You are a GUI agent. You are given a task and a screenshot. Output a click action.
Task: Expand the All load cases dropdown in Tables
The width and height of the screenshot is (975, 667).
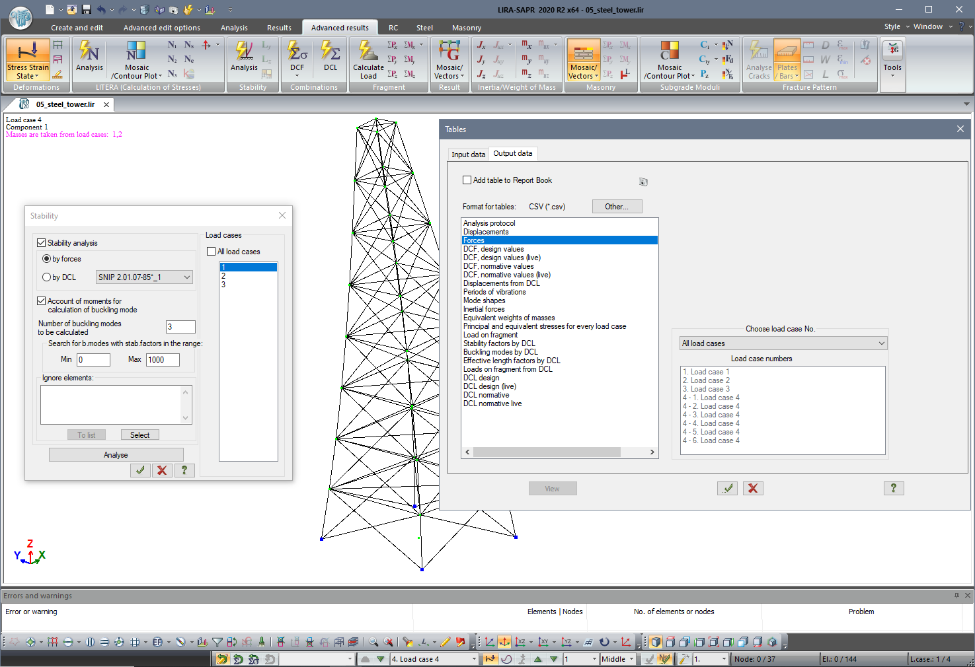tap(783, 343)
